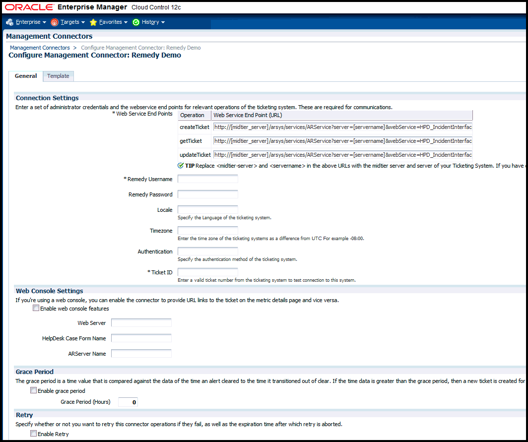Select the General tab
The height and width of the screenshot is (442, 528).
[x=25, y=76]
